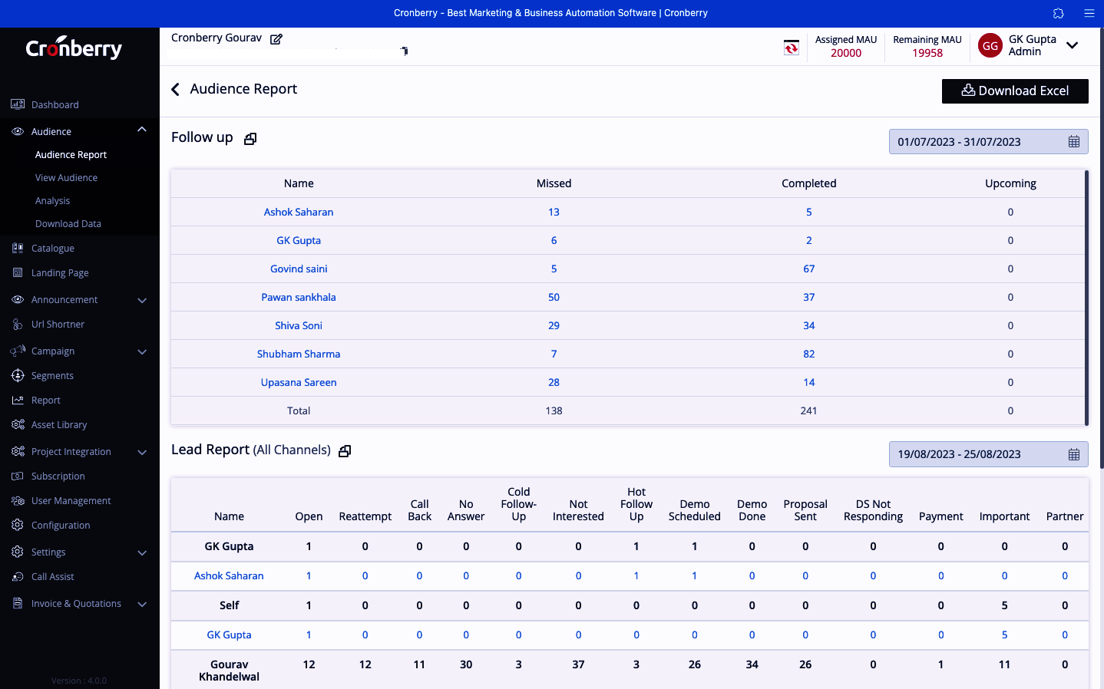Open Call Assist from the sidebar
Viewport: 1104px width, 689px height.
52,577
